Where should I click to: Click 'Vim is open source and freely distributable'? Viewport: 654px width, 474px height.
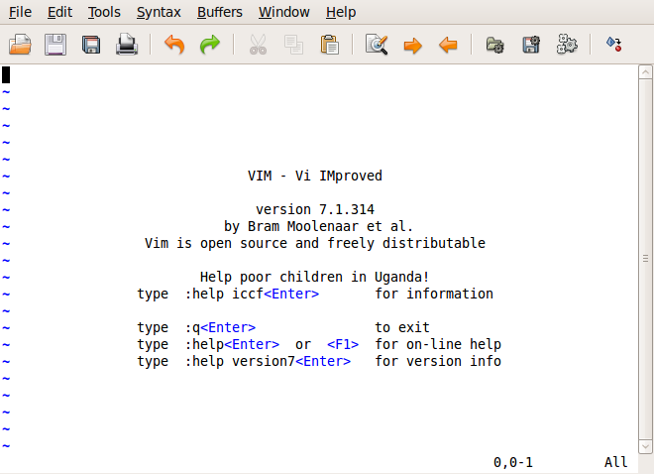315,243
